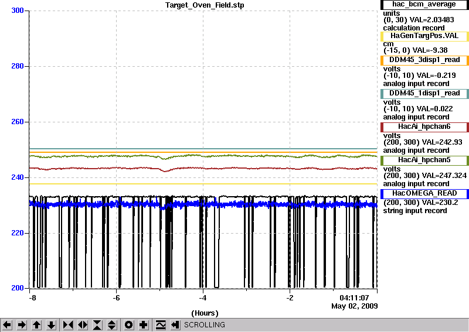The image size is (469, 332).
Task: Click the 280 y-axis label
Action: click(x=18, y=66)
